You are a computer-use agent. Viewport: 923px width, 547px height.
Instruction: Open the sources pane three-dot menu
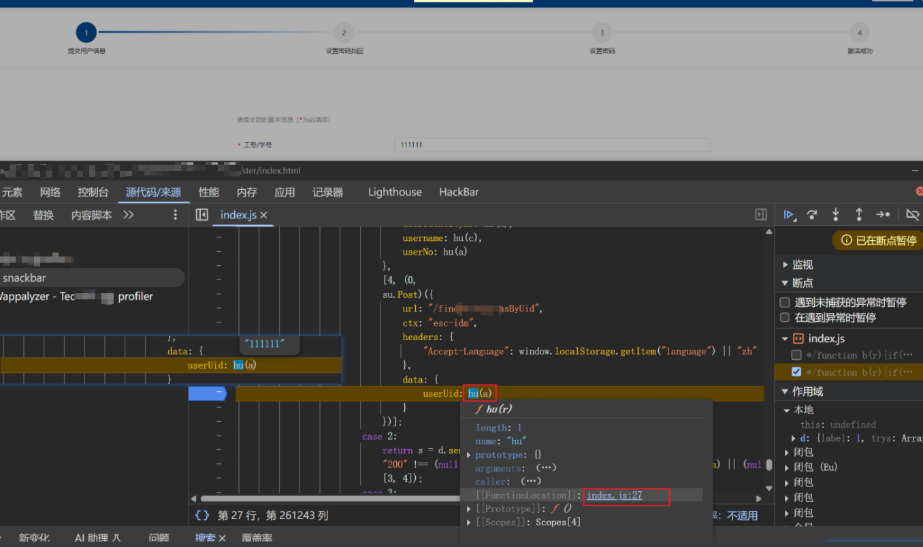tap(176, 215)
